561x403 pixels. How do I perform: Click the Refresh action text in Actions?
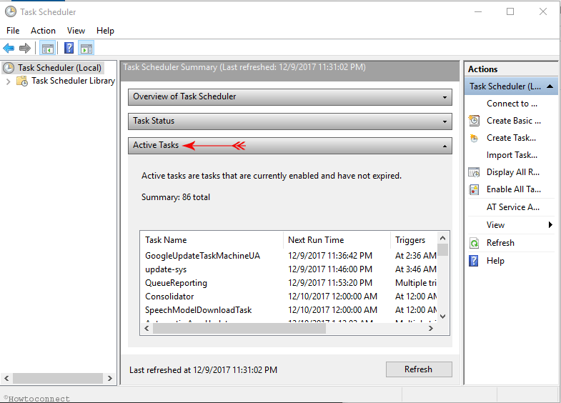click(500, 243)
